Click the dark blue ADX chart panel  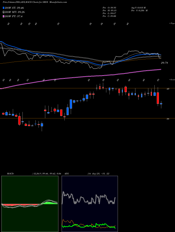tap(90, 204)
